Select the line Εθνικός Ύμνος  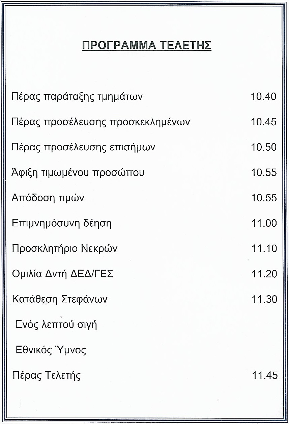point(51,350)
